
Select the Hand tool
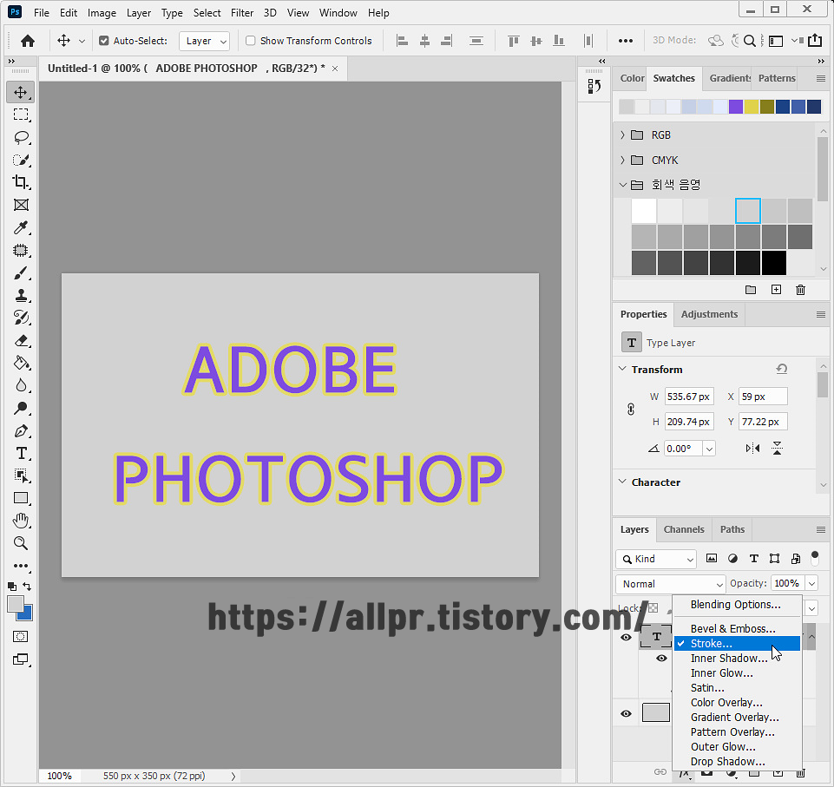click(x=21, y=520)
